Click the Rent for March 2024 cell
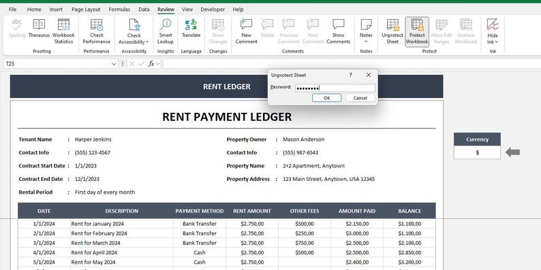This screenshot has height=270, width=541. (x=122, y=243)
